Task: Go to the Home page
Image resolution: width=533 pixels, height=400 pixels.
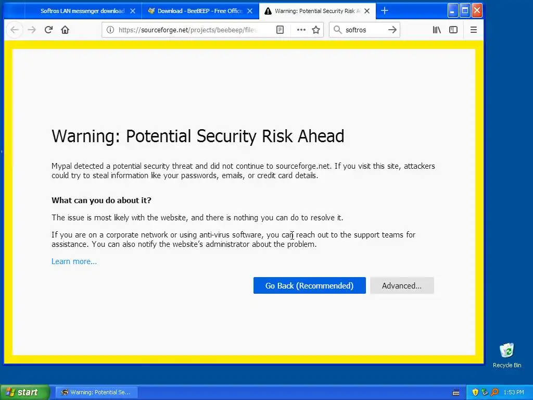Action: click(x=65, y=30)
